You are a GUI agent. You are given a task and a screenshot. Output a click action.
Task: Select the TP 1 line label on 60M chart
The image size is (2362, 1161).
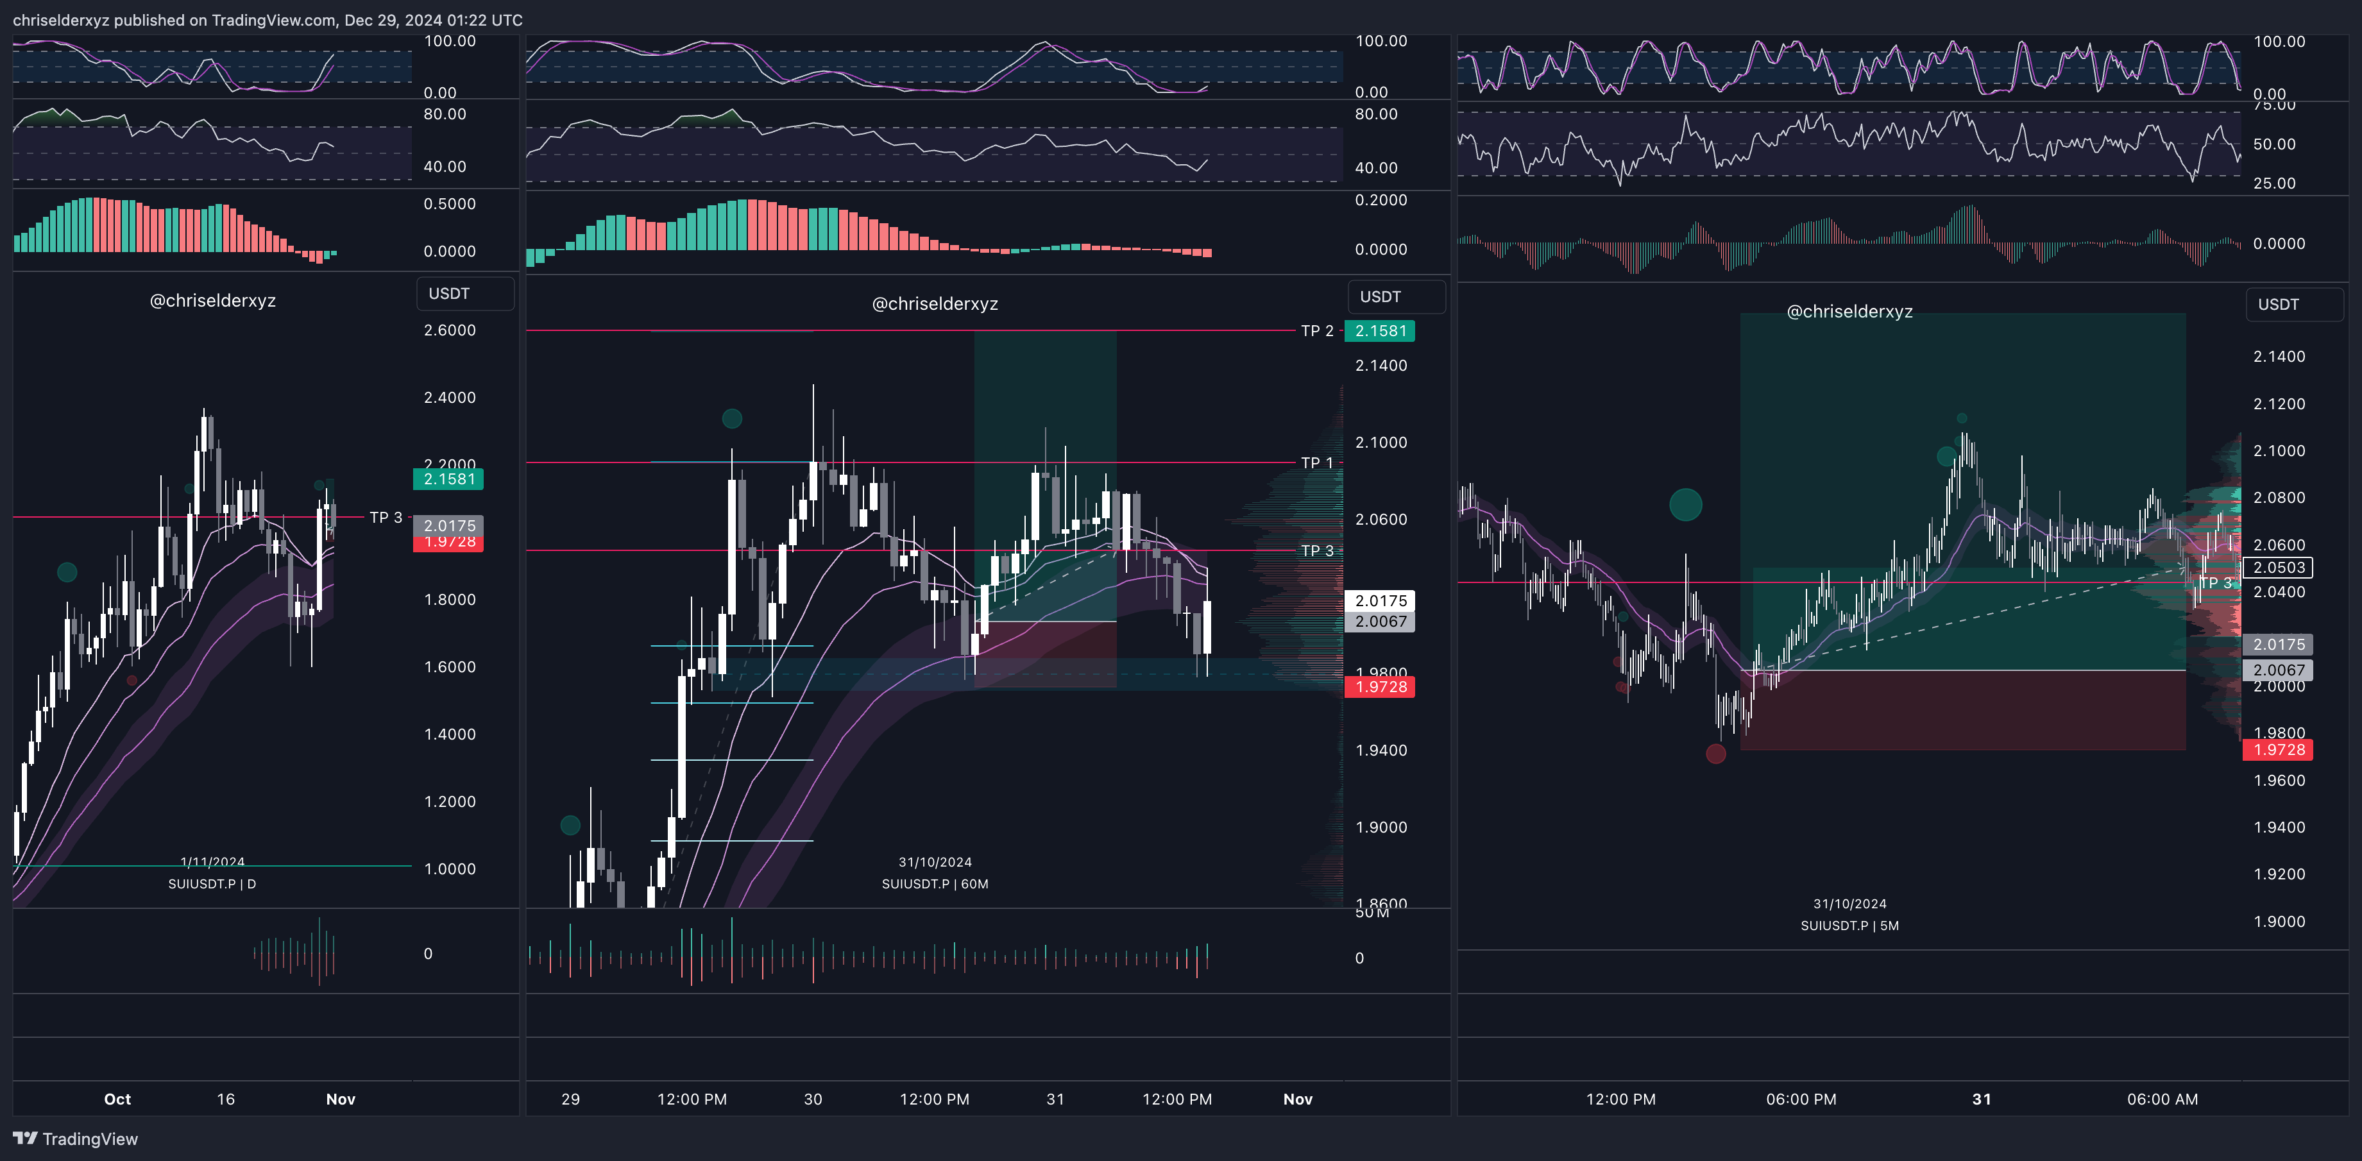(x=1317, y=463)
